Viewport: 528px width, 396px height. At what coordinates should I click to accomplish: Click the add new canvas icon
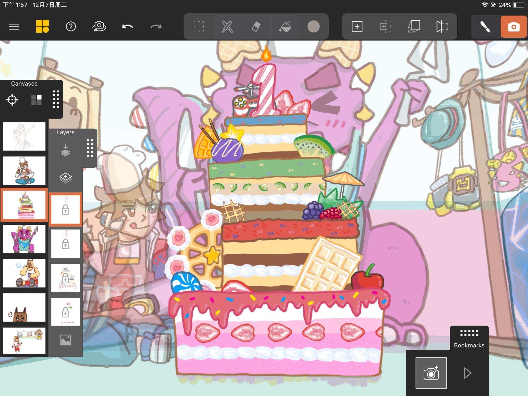point(357,27)
